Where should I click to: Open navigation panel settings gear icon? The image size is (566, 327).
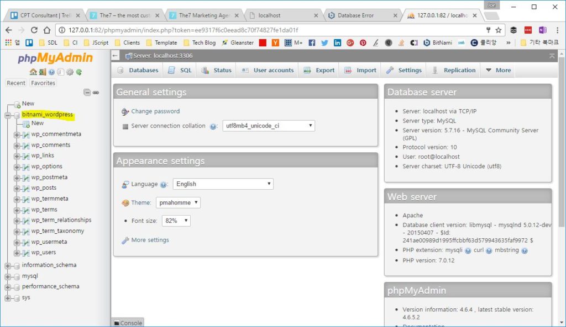tap(70, 72)
